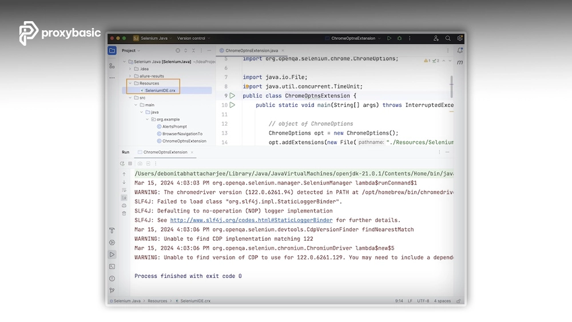Image resolution: width=572 pixels, height=322 pixels.
Task: Open Services tool window icon
Action: tap(112, 243)
